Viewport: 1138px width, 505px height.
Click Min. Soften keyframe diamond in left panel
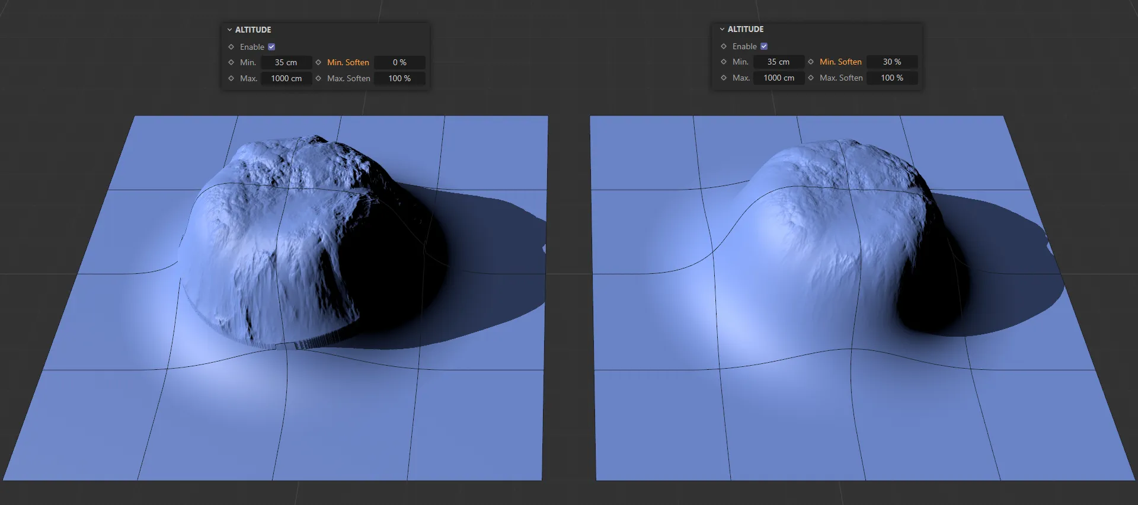[318, 62]
